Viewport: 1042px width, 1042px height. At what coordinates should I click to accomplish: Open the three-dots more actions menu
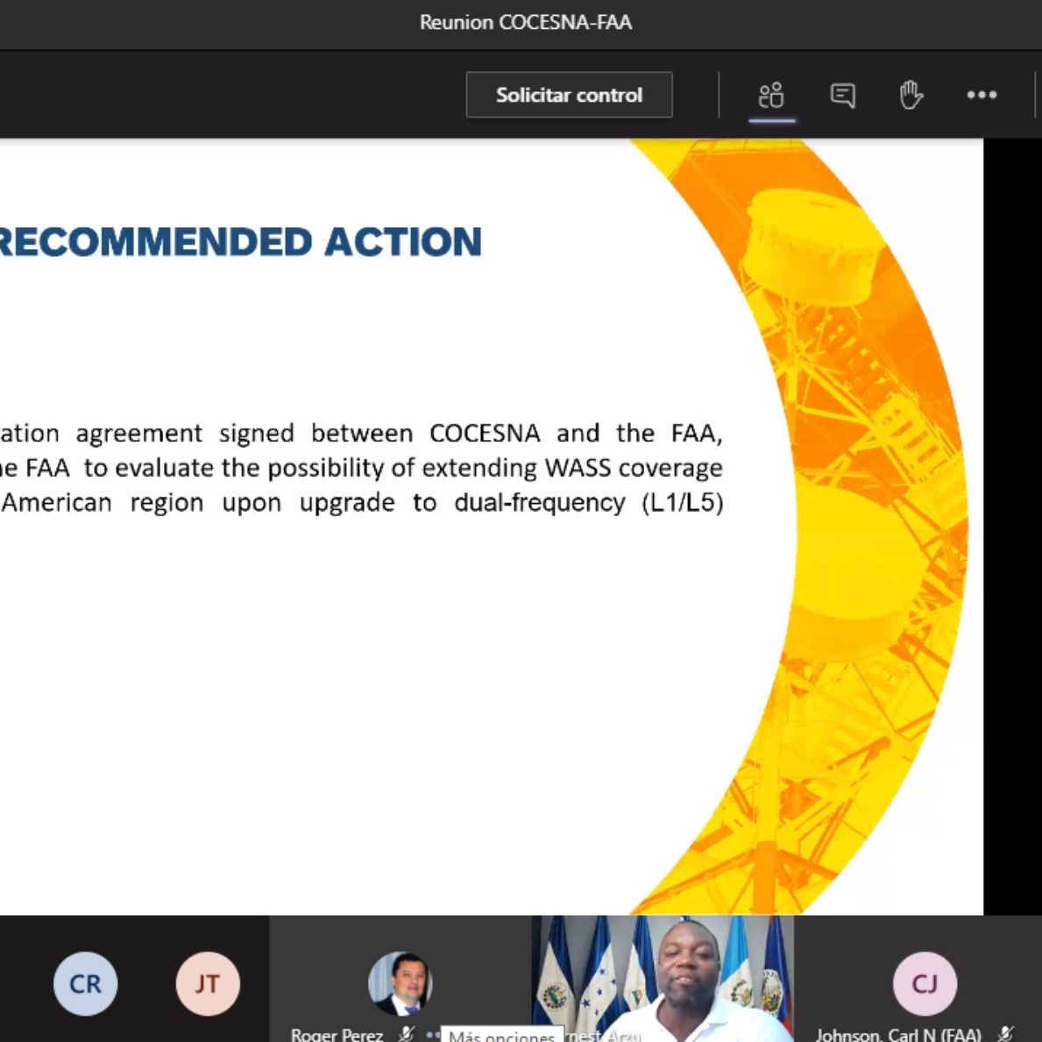982,95
